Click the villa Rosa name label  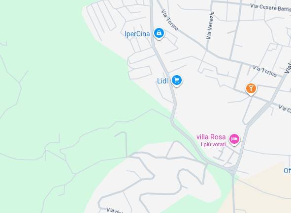211,137
